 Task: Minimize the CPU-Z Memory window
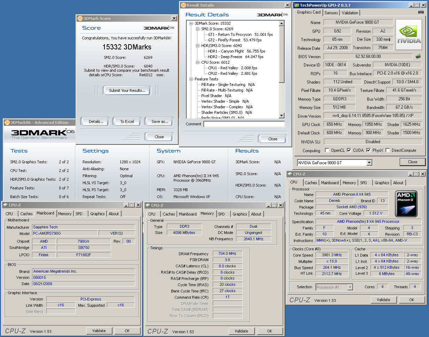coord(268,205)
